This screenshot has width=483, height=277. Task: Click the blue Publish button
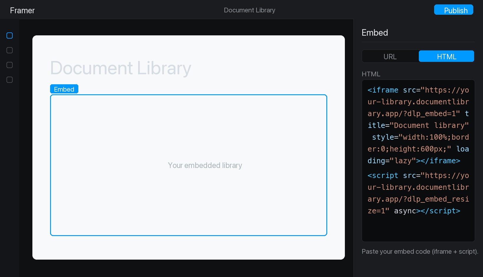pyautogui.click(x=454, y=10)
